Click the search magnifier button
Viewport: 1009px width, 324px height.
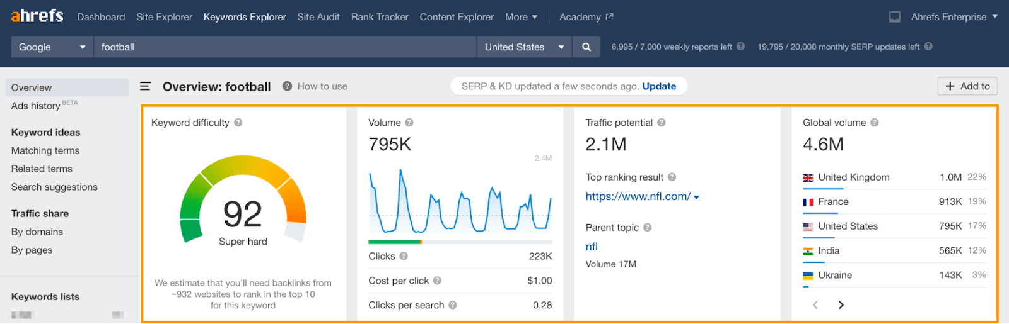tap(586, 47)
